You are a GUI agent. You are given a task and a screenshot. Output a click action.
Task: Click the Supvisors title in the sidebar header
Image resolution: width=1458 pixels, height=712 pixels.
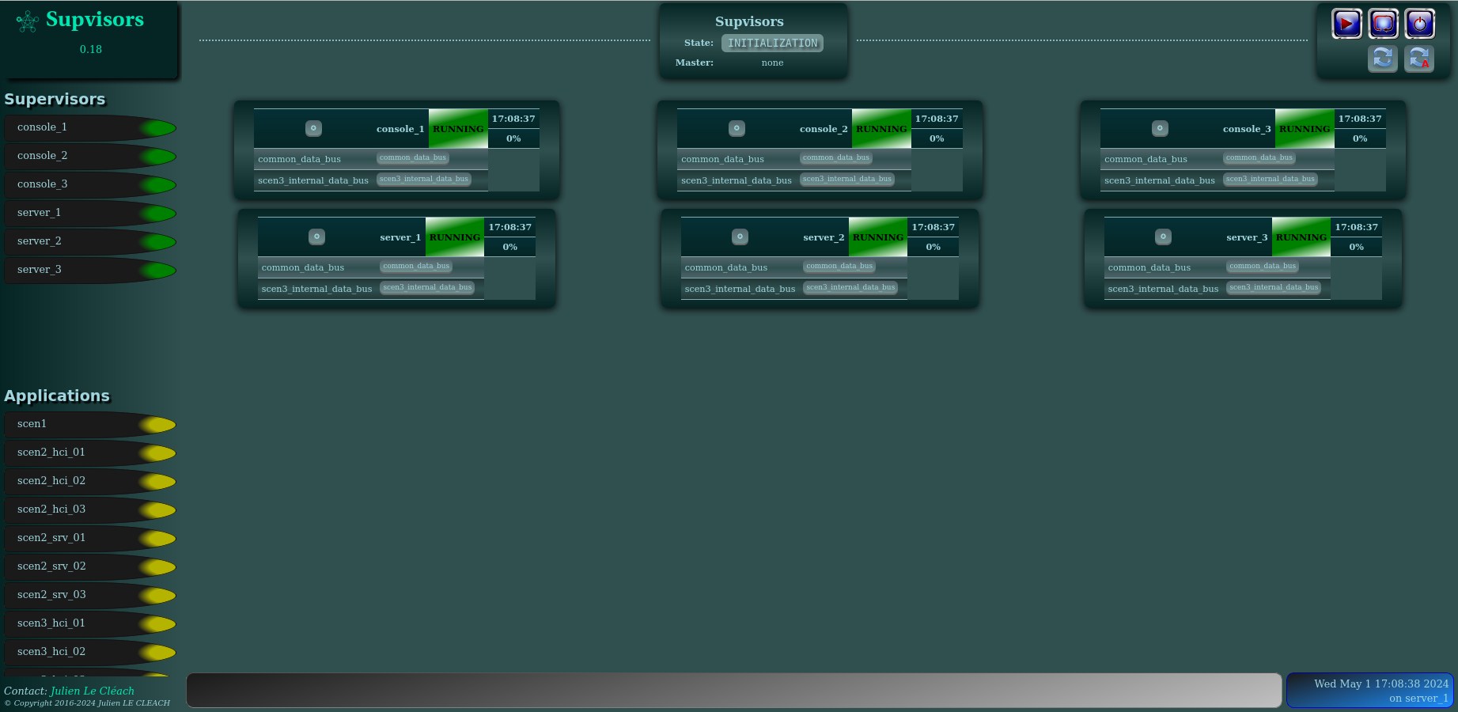pyautogui.click(x=95, y=20)
